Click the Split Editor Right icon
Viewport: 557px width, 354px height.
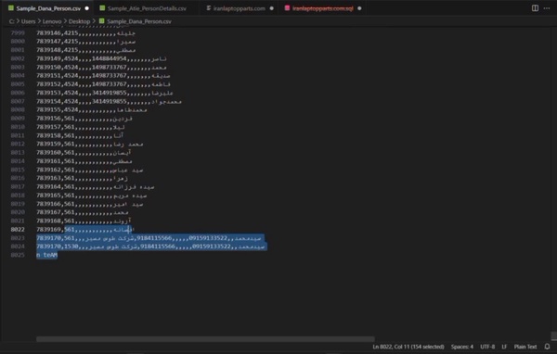click(x=535, y=8)
